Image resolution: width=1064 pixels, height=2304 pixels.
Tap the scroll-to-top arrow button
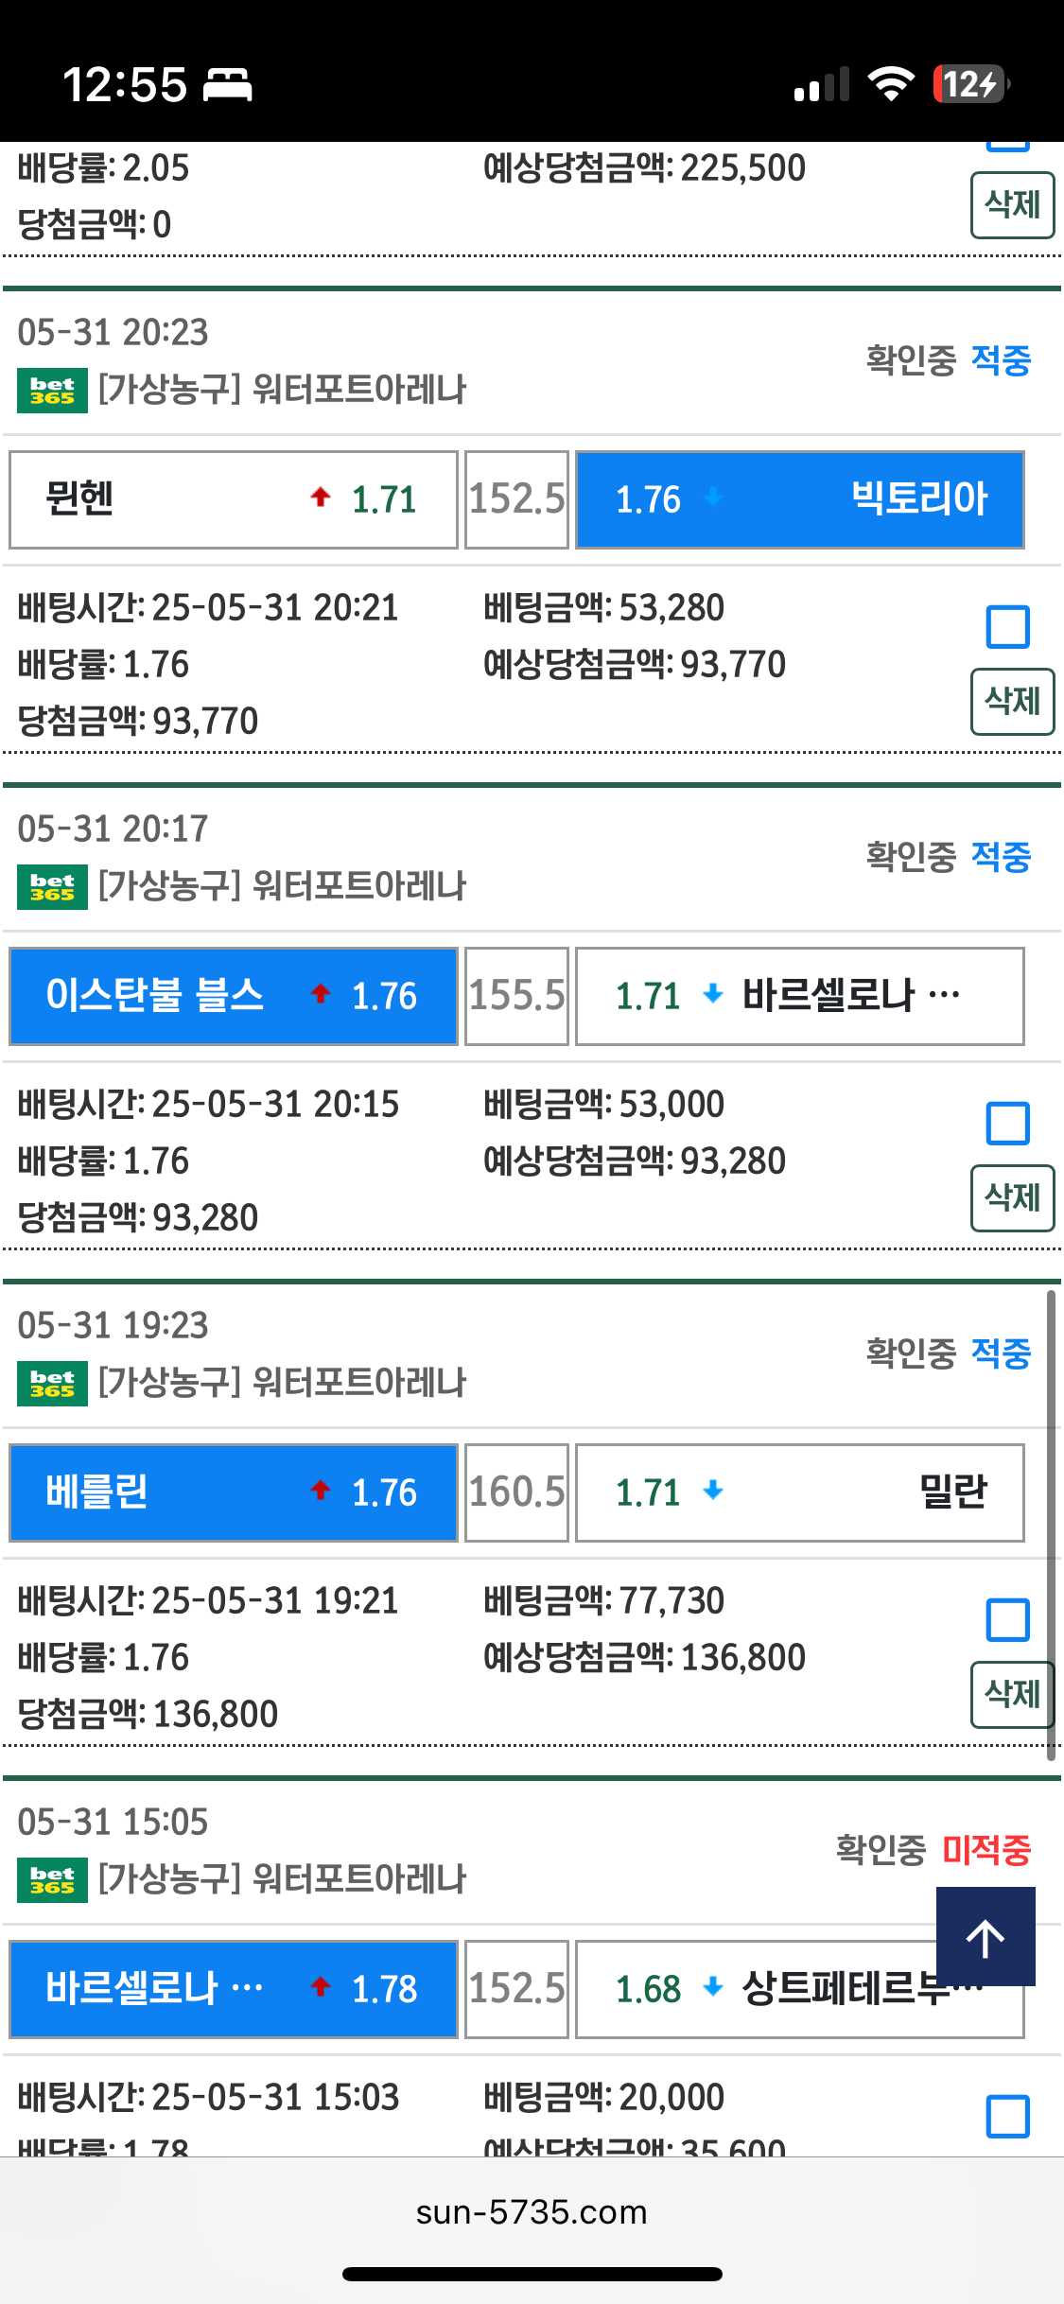pos(986,1936)
